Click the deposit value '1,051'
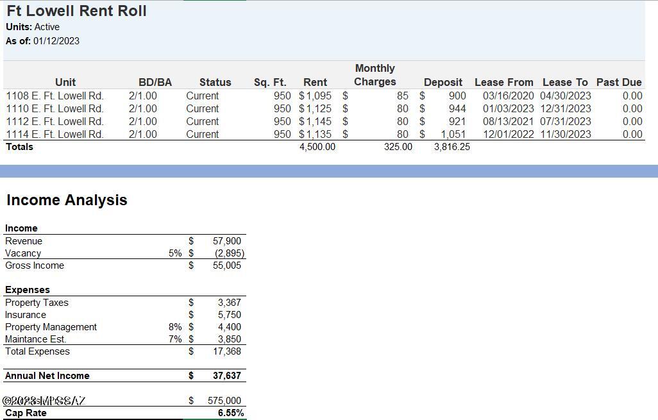The image size is (658, 420). 453,134
